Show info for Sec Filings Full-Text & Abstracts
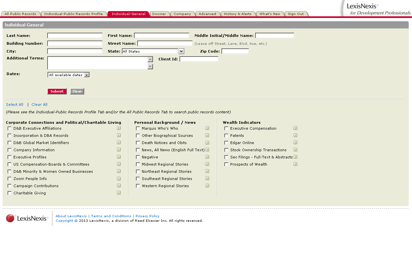The height and width of the screenshot is (276, 412). tap(295, 157)
